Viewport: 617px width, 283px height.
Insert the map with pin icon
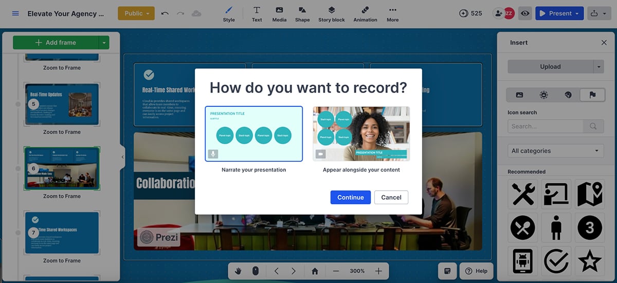(589, 194)
